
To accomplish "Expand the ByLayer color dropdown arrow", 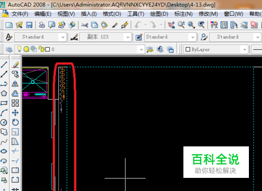I will 245,50.
